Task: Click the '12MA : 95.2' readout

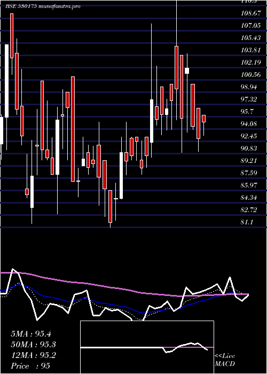Action: [34, 355]
